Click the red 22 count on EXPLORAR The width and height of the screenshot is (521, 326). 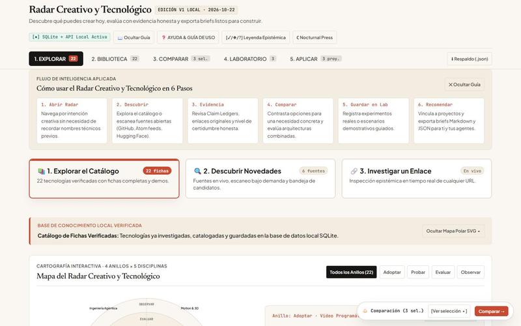click(x=73, y=59)
